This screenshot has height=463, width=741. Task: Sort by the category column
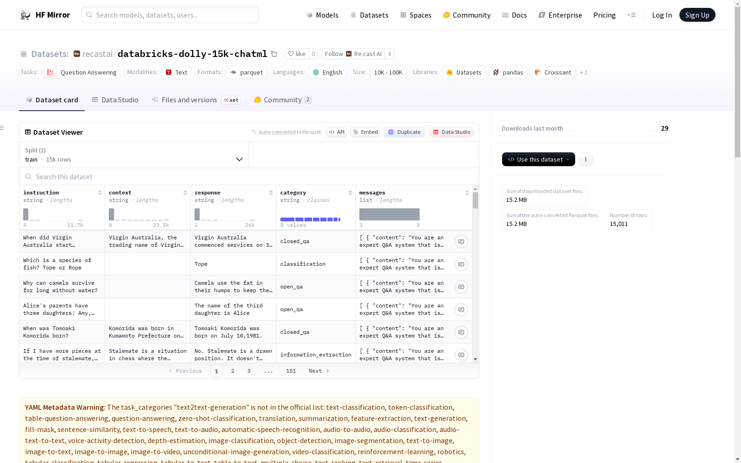[350, 193]
